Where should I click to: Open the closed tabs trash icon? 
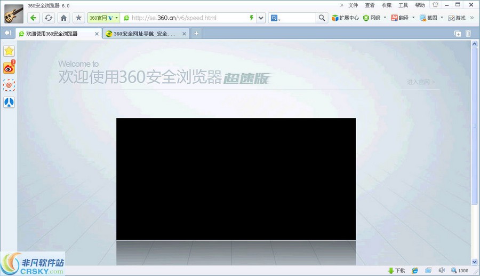pos(468,34)
